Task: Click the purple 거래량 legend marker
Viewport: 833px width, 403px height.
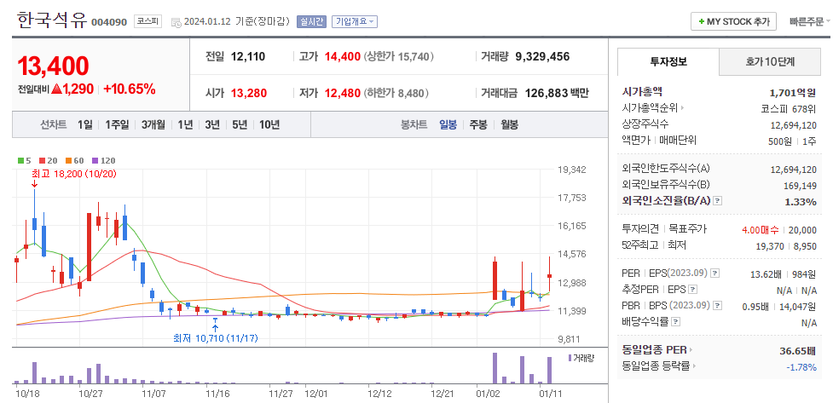Action: tap(570, 358)
